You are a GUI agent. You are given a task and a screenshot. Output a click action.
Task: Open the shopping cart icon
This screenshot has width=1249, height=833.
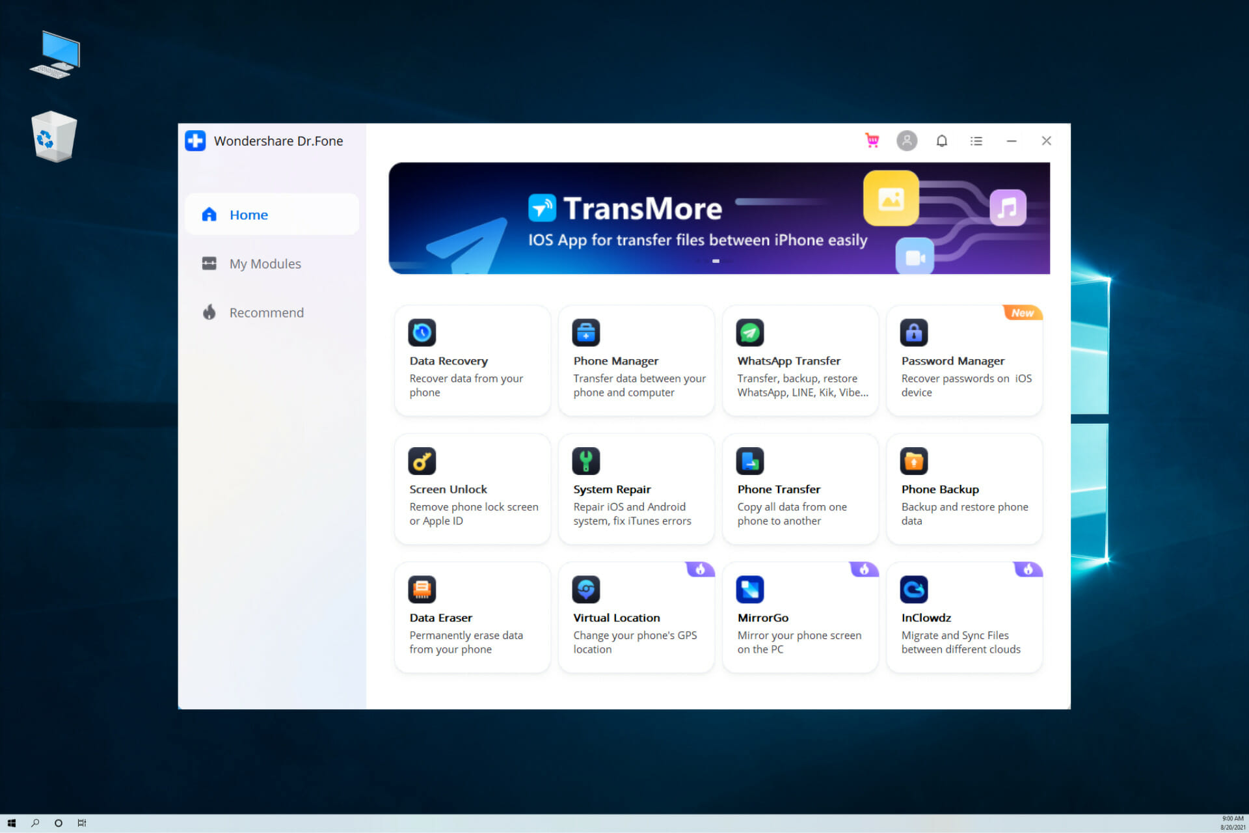click(872, 141)
